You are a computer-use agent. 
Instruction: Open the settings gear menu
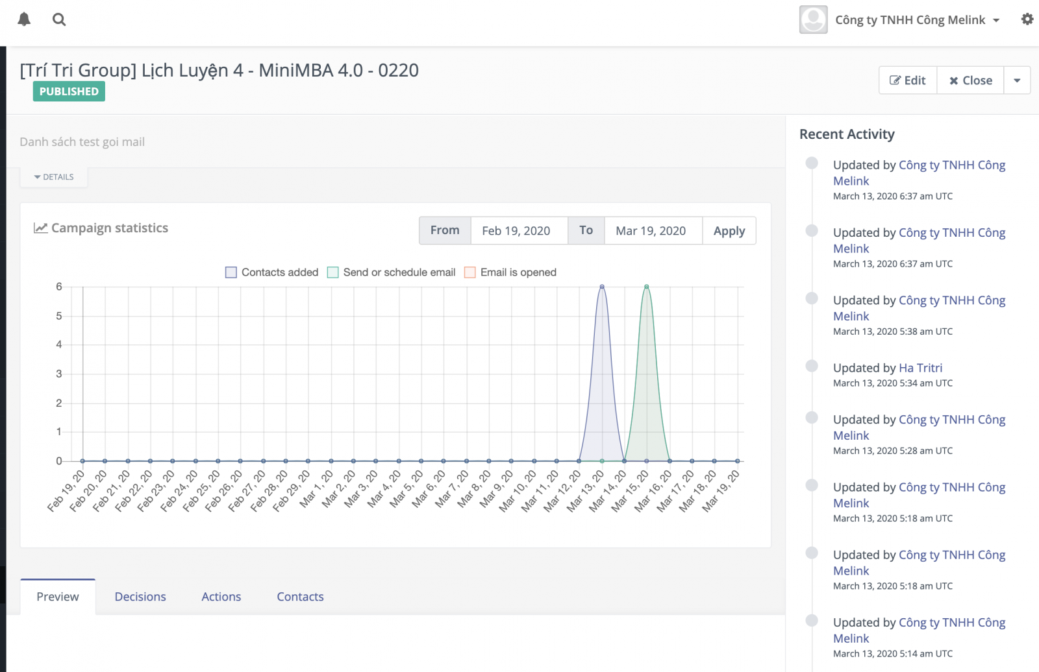pyautogui.click(x=1028, y=19)
